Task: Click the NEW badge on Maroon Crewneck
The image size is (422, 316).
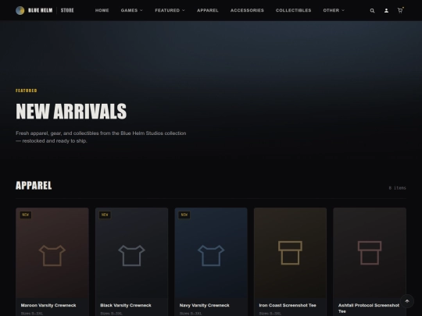Action: pos(26,215)
